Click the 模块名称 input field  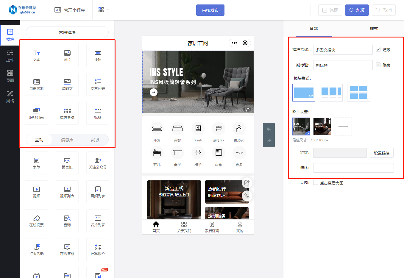343,50
